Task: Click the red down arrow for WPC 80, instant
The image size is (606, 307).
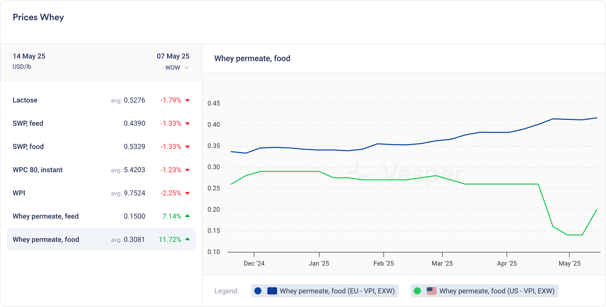Action: click(187, 170)
